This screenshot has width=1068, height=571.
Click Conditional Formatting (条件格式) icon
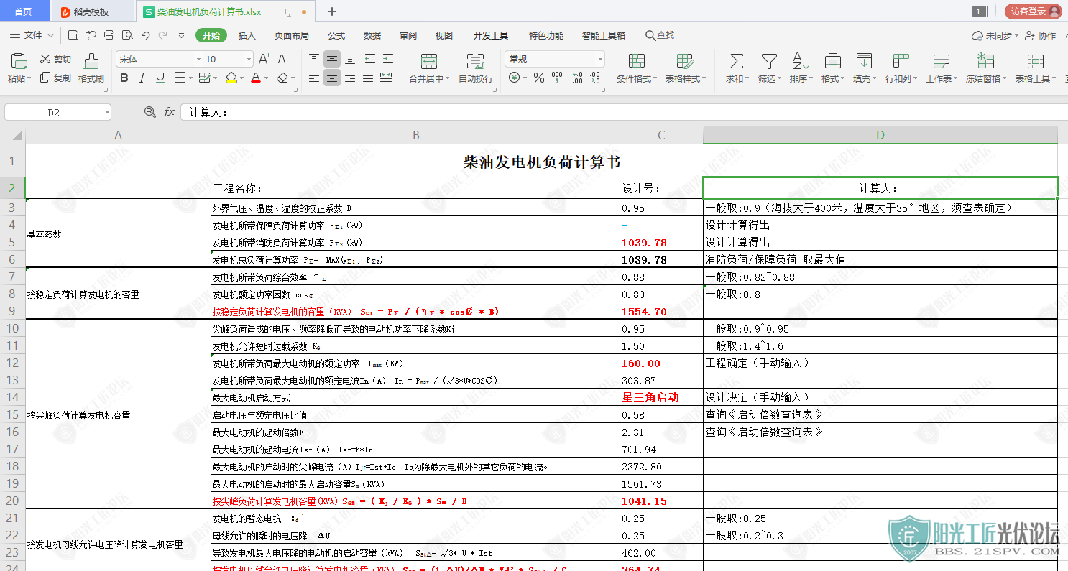(637, 61)
